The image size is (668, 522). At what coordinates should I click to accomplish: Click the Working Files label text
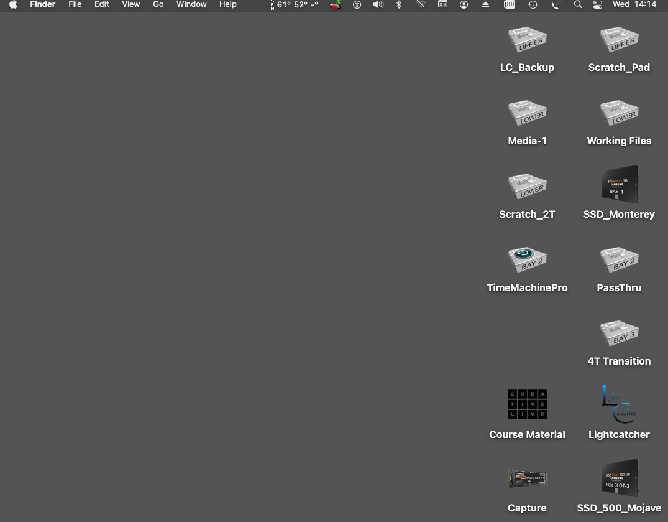click(x=620, y=141)
